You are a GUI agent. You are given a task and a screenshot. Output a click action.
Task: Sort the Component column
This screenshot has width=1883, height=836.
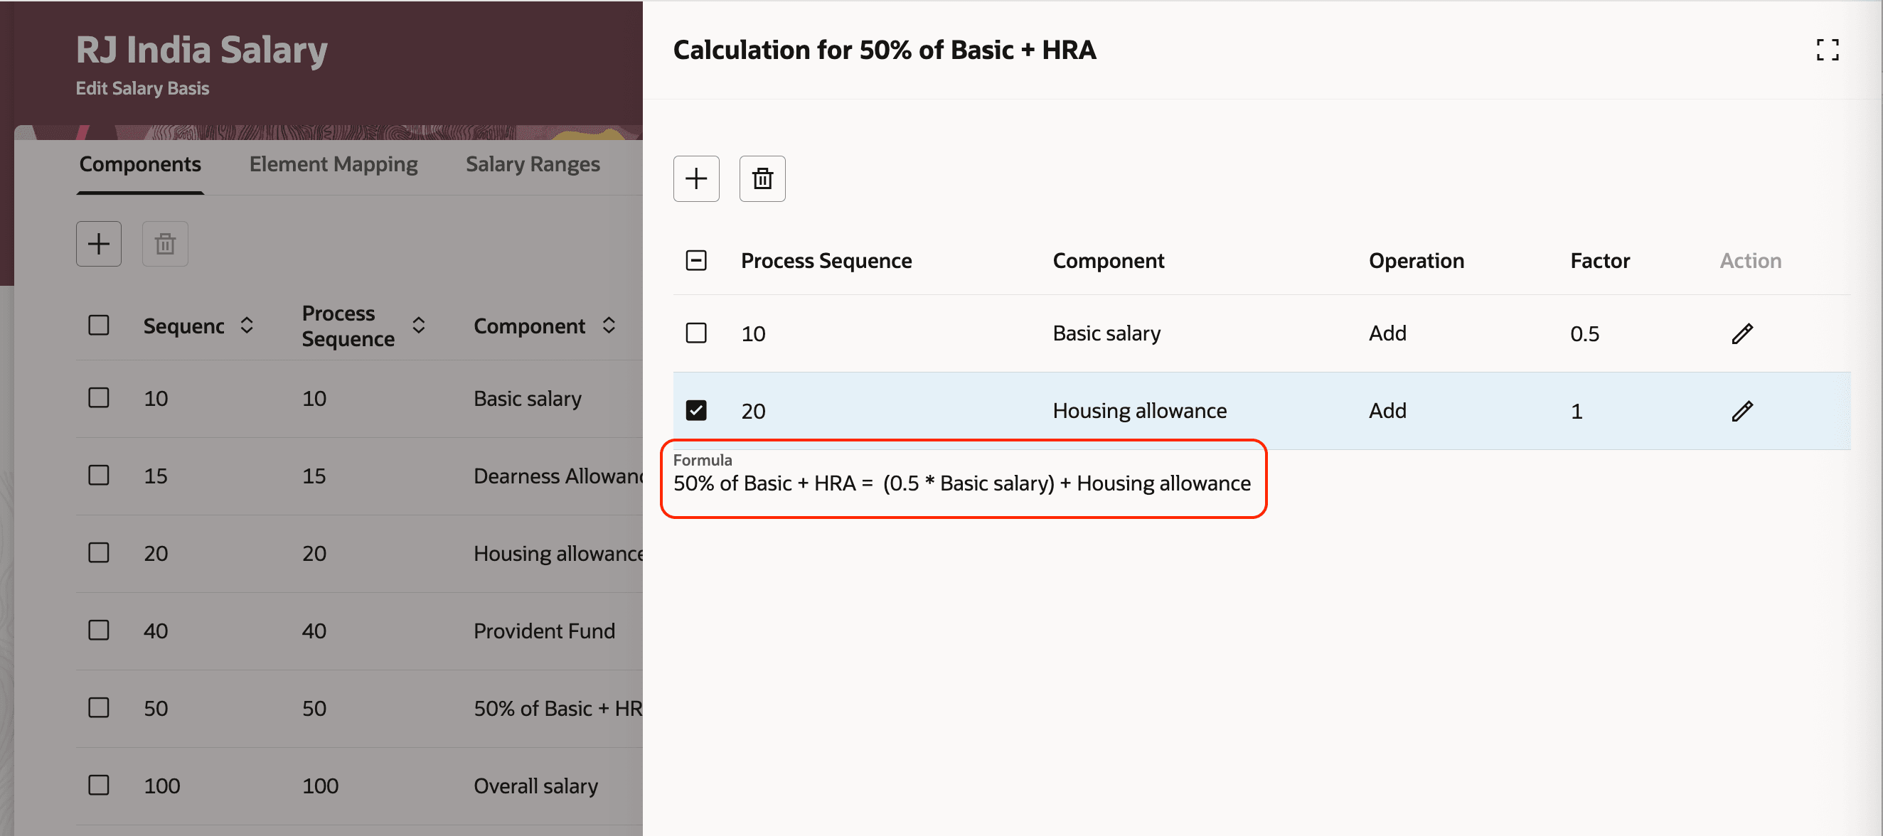click(609, 325)
